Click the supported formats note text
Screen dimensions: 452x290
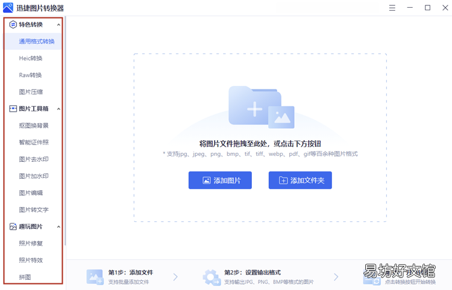260,154
